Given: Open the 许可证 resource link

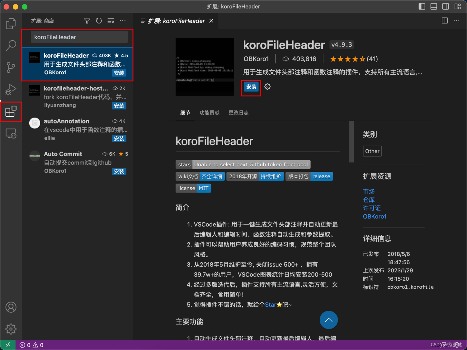Looking at the screenshot, I should coord(372,208).
